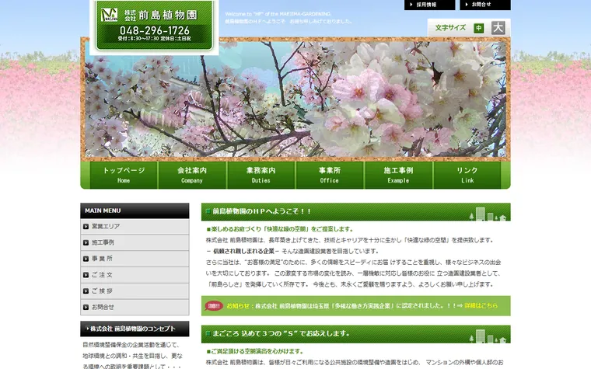The height and width of the screenshot is (369, 591).
Task: Open the 業務案内 Duties tab
Action: 261,175
